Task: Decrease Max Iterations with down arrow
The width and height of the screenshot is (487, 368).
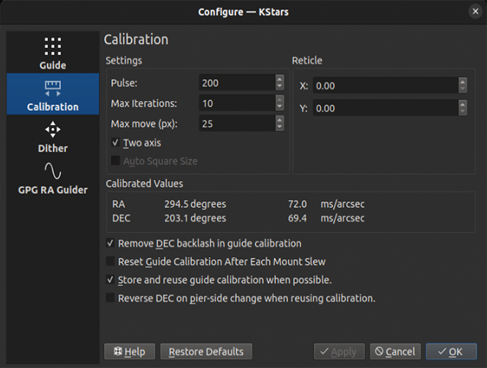Action: click(x=279, y=107)
